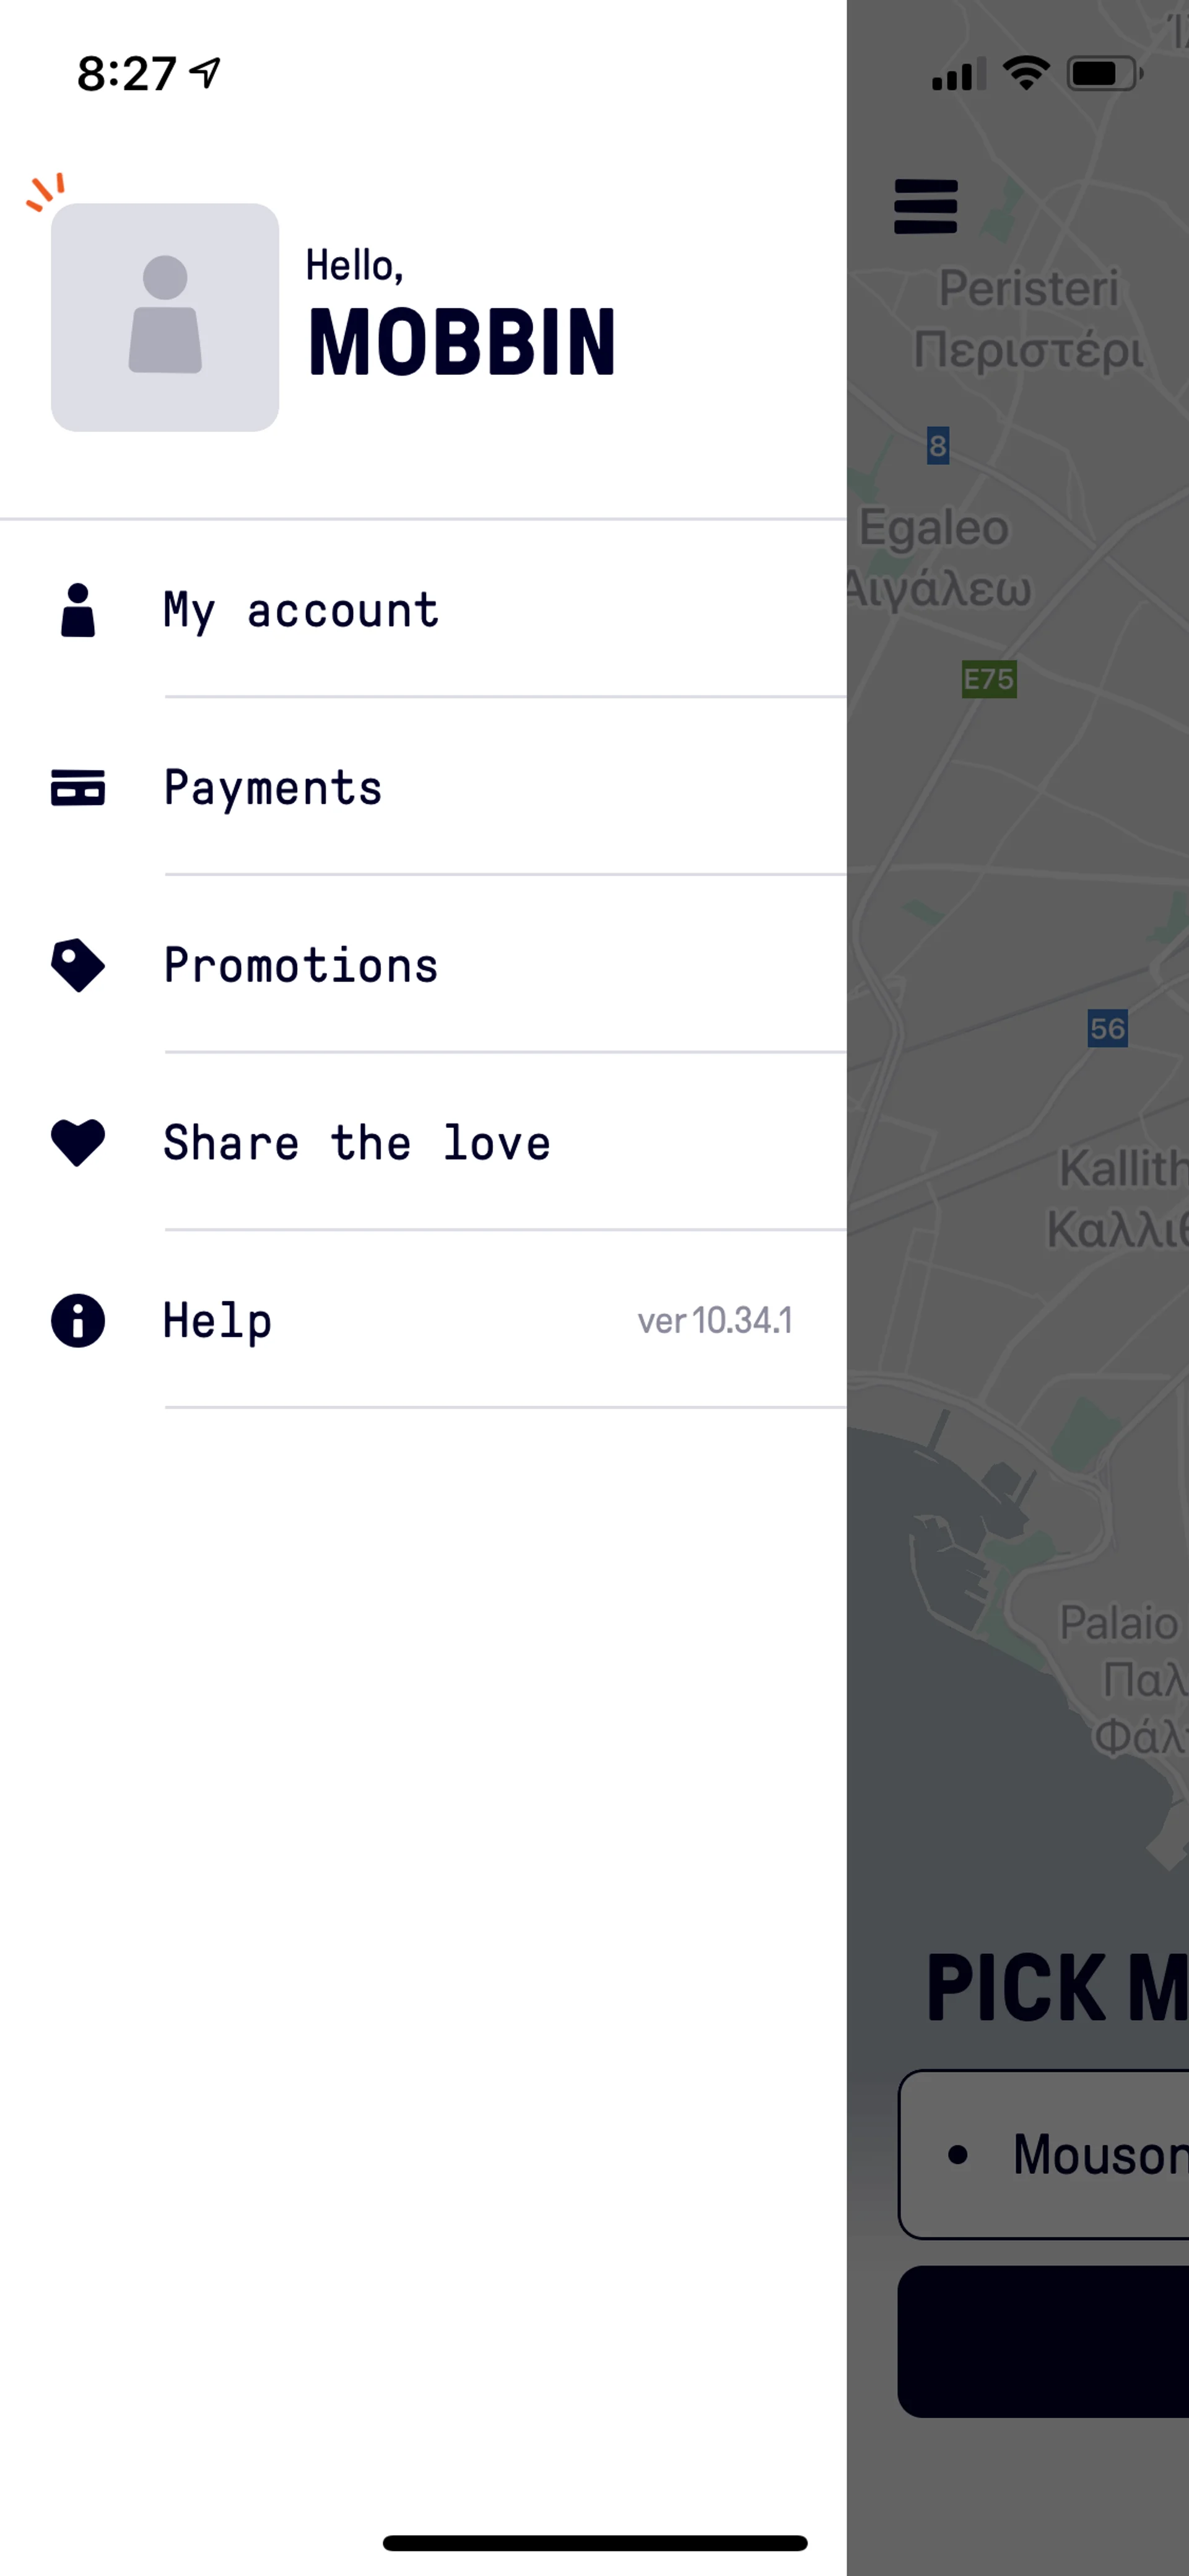Click the heart icon for Share the love

(78, 1142)
